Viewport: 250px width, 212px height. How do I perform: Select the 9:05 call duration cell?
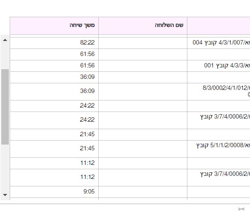coord(54,192)
